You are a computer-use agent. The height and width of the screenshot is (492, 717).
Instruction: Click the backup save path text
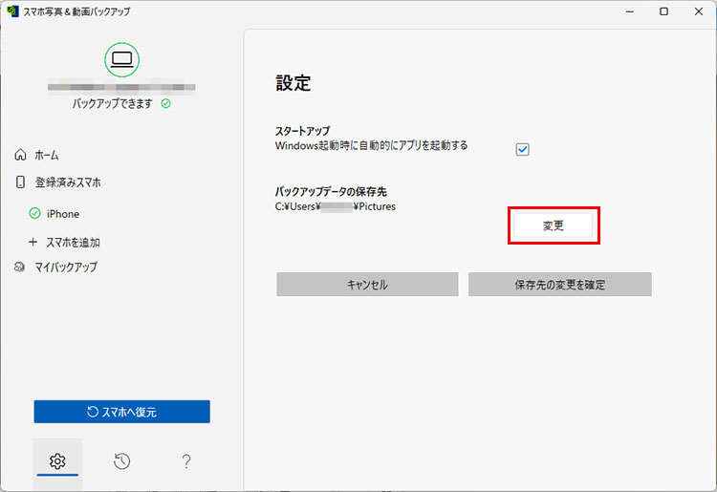click(x=335, y=206)
